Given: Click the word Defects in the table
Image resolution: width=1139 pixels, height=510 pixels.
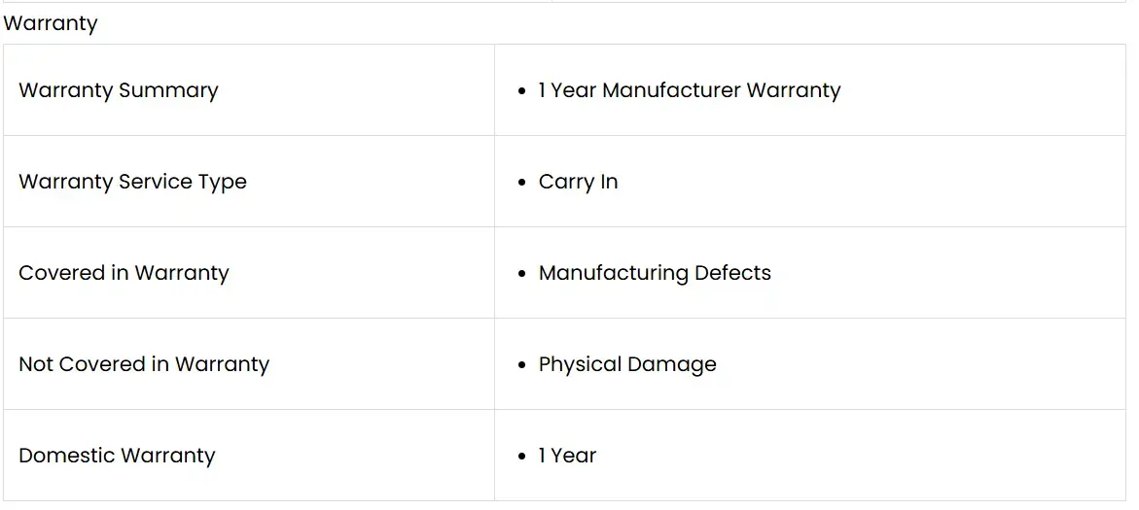Looking at the screenshot, I should [x=732, y=273].
